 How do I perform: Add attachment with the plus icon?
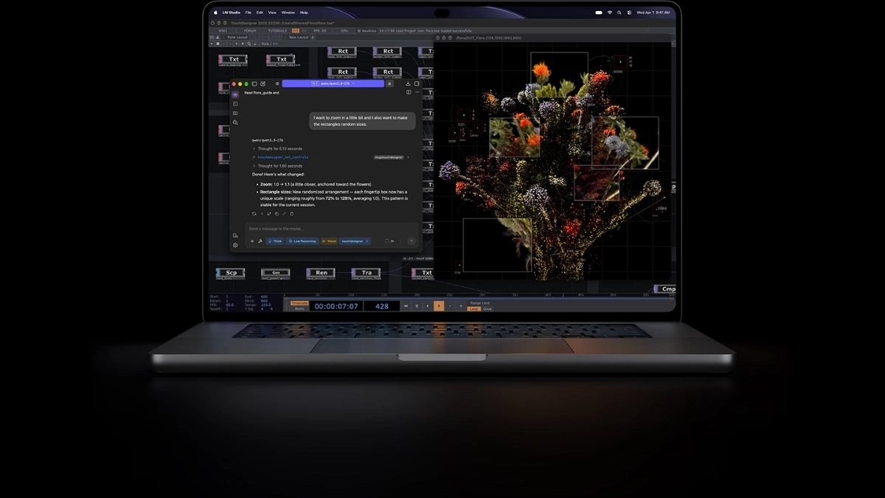click(252, 241)
